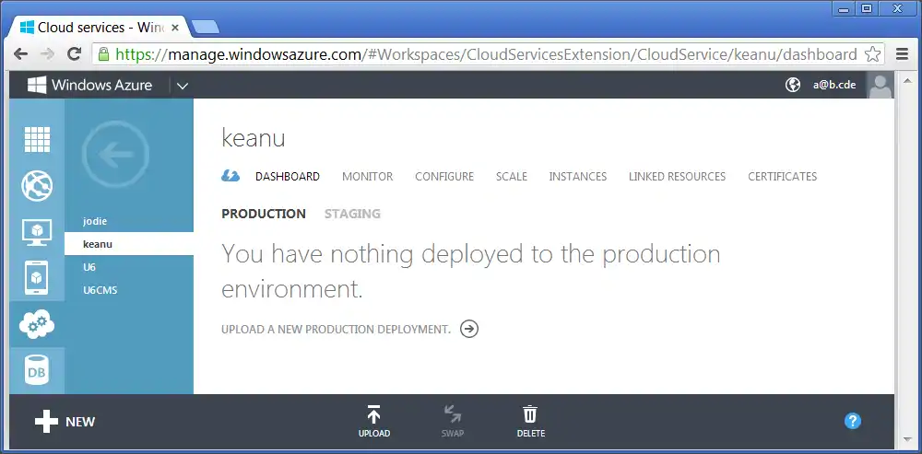Click the vertical scrollbar down arrow
This screenshot has height=454, width=922.
coord(907,439)
